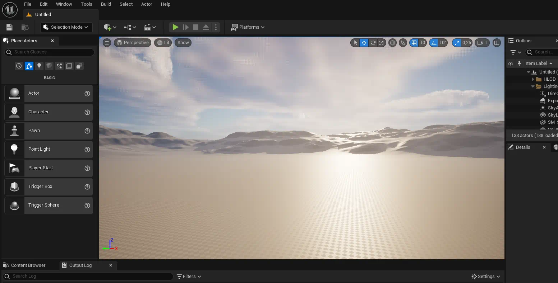Viewport: 558px width, 283px height.
Task: Expand the Platforms dropdown
Action: [x=248, y=27]
